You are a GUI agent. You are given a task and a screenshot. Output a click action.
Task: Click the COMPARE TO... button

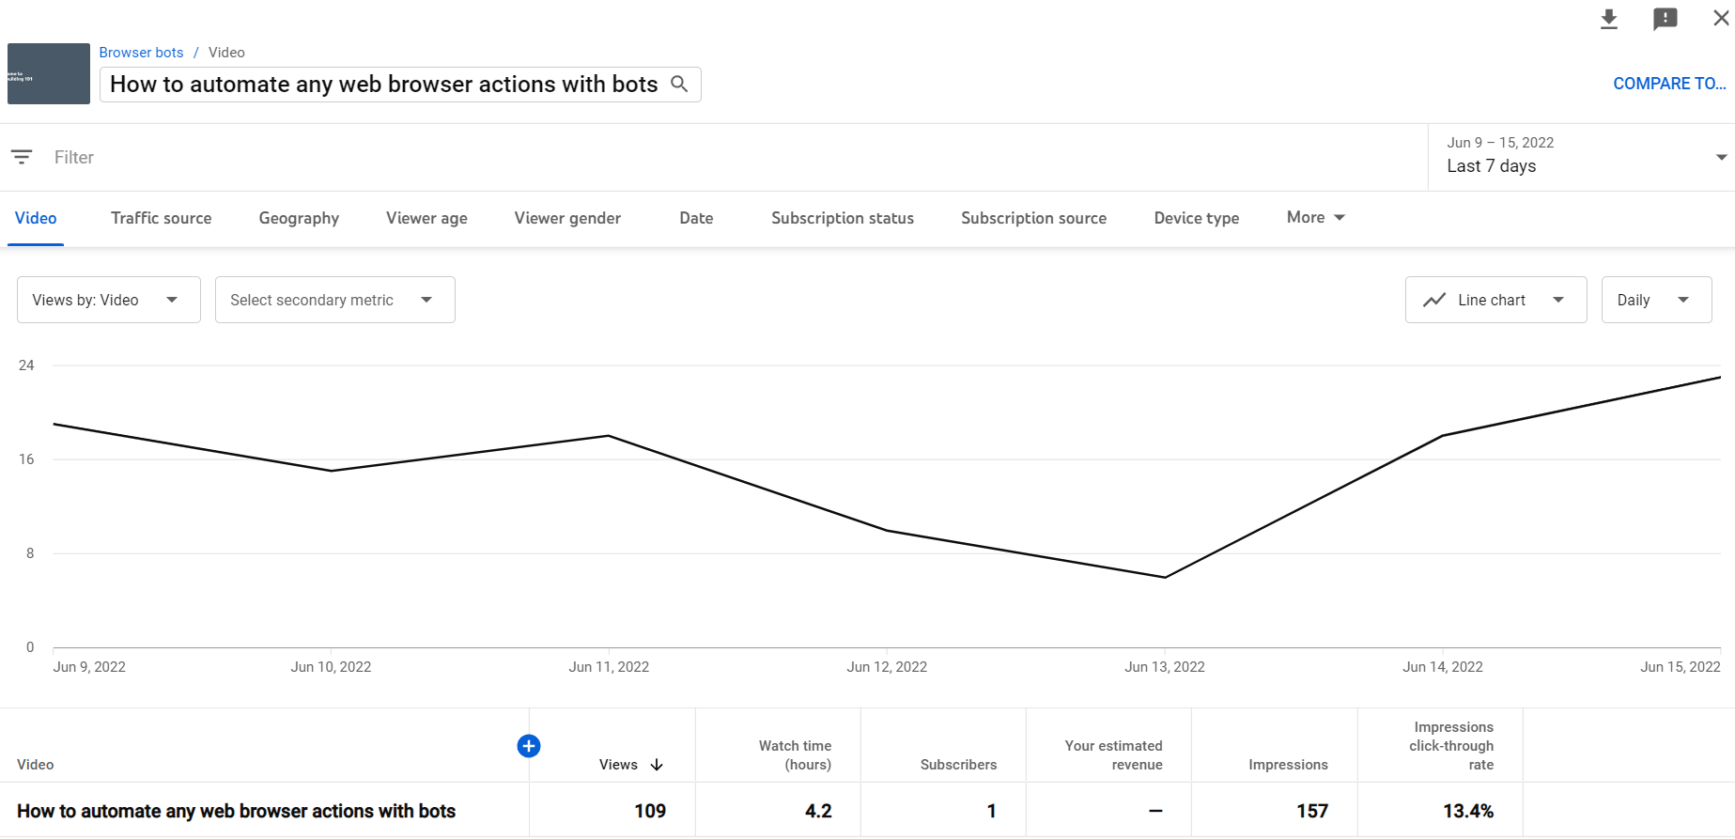tap(1668, 84)
